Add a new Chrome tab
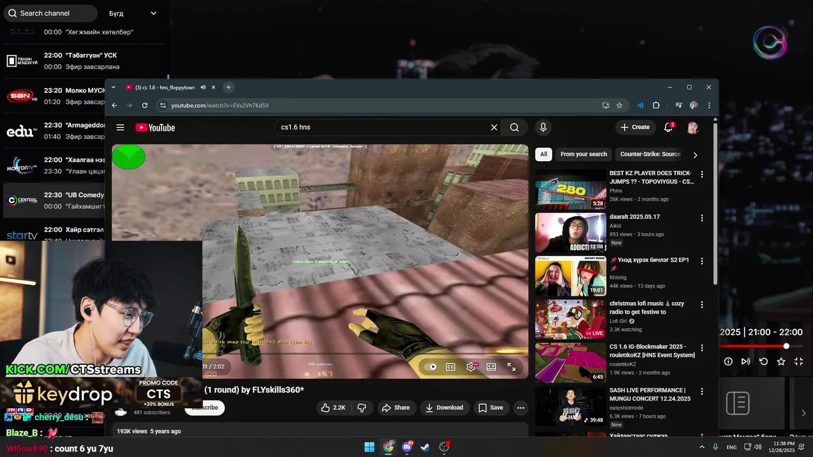 (x=228, y=88)
